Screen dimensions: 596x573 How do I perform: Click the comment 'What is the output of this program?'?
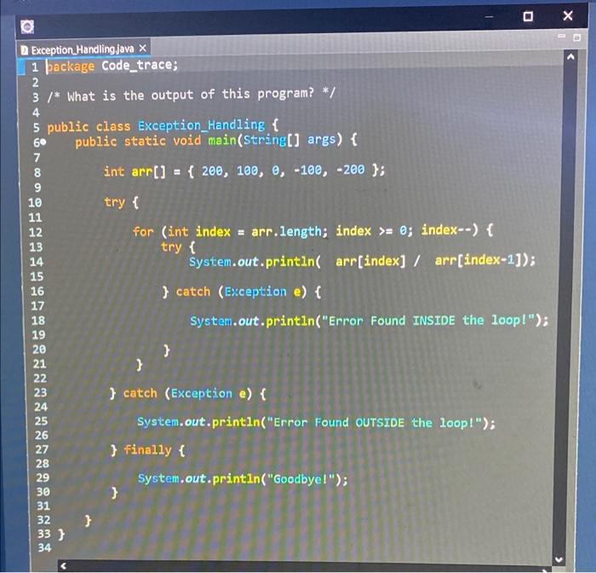[x=191, y=95]
